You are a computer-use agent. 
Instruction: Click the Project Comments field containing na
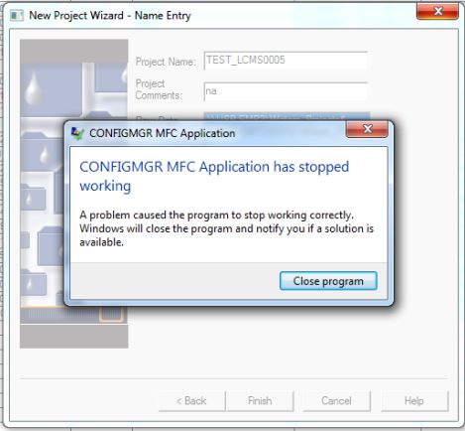(x=286, y=91)
